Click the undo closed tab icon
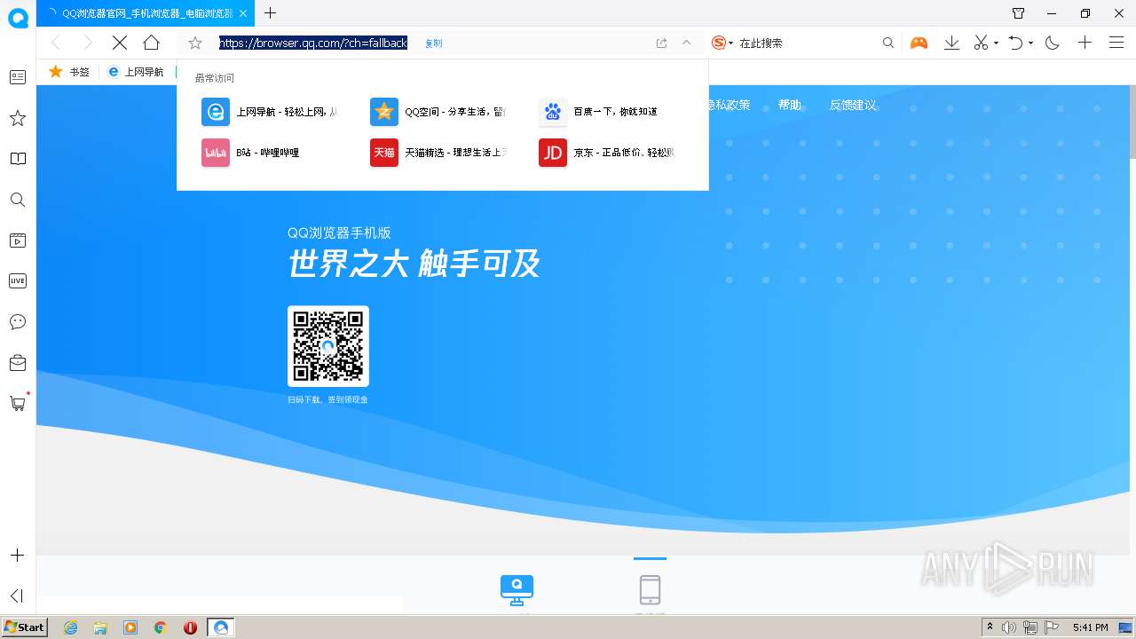This screenshot has height=639, width=1136. pos(1016,43)
